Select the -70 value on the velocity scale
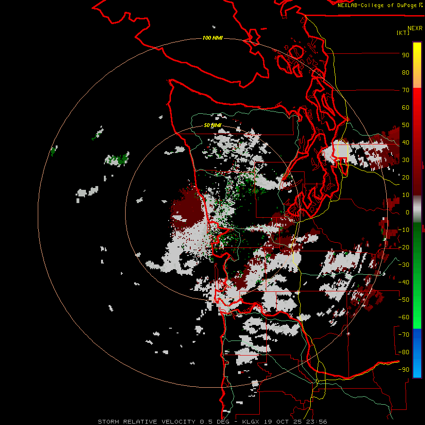Screen dimensions: 425x425 coord(404,335)
